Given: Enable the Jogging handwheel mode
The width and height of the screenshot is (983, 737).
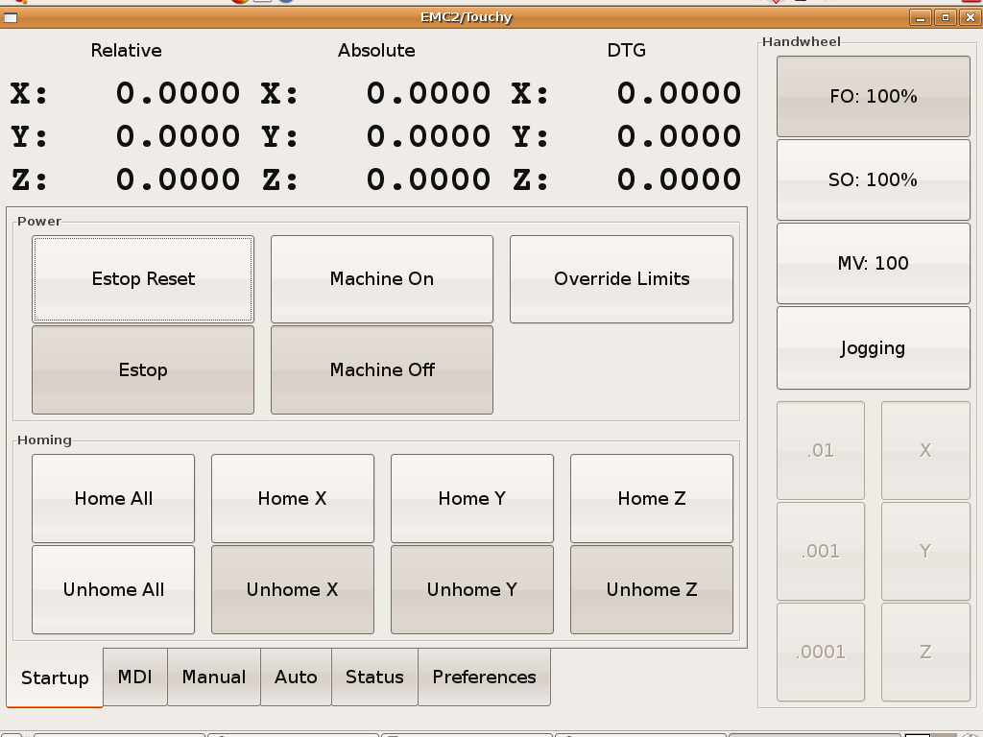Looking at the screenshot, I should [873, 348].
